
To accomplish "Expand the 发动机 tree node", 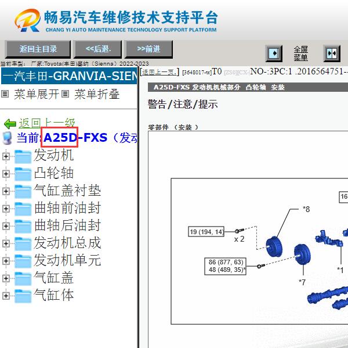I will point(6,156).
